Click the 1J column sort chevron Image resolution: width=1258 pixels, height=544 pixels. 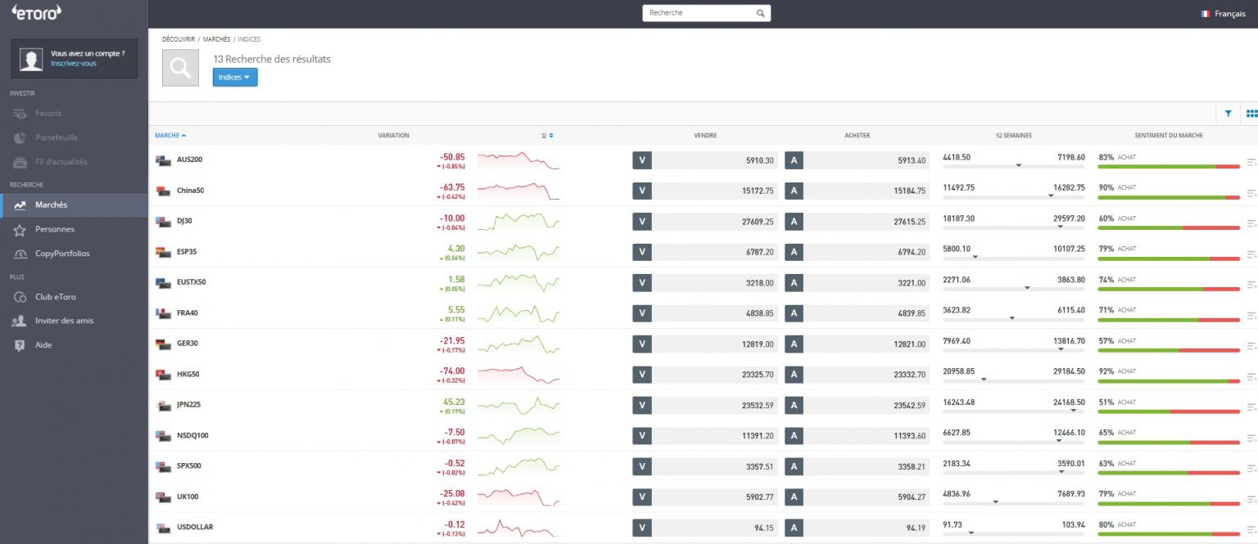click(556, 135)
